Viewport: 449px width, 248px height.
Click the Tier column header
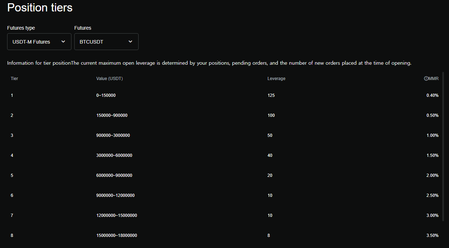click(x=14, y=79)
